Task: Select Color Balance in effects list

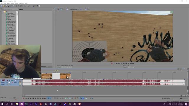Action: [11, 42]
